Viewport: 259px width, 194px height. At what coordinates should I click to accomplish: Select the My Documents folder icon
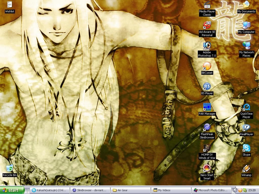coord(246,7)
